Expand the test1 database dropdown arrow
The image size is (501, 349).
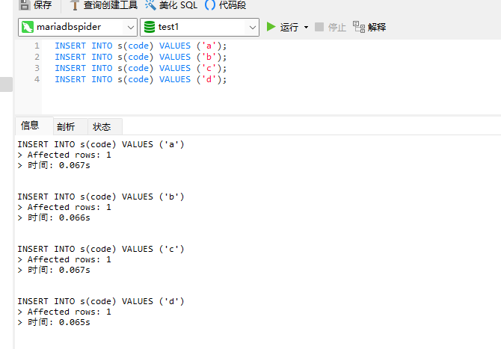pos(253,28)
